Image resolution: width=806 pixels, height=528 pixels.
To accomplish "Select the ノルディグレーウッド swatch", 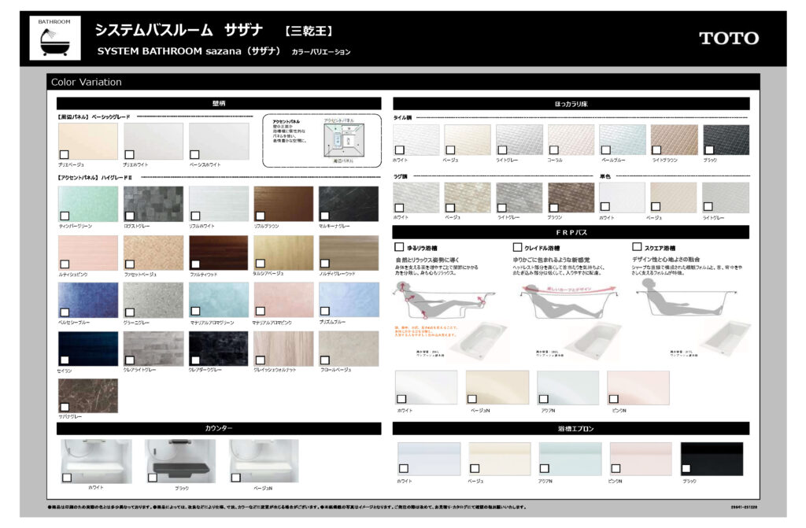I will coord(349,253).
